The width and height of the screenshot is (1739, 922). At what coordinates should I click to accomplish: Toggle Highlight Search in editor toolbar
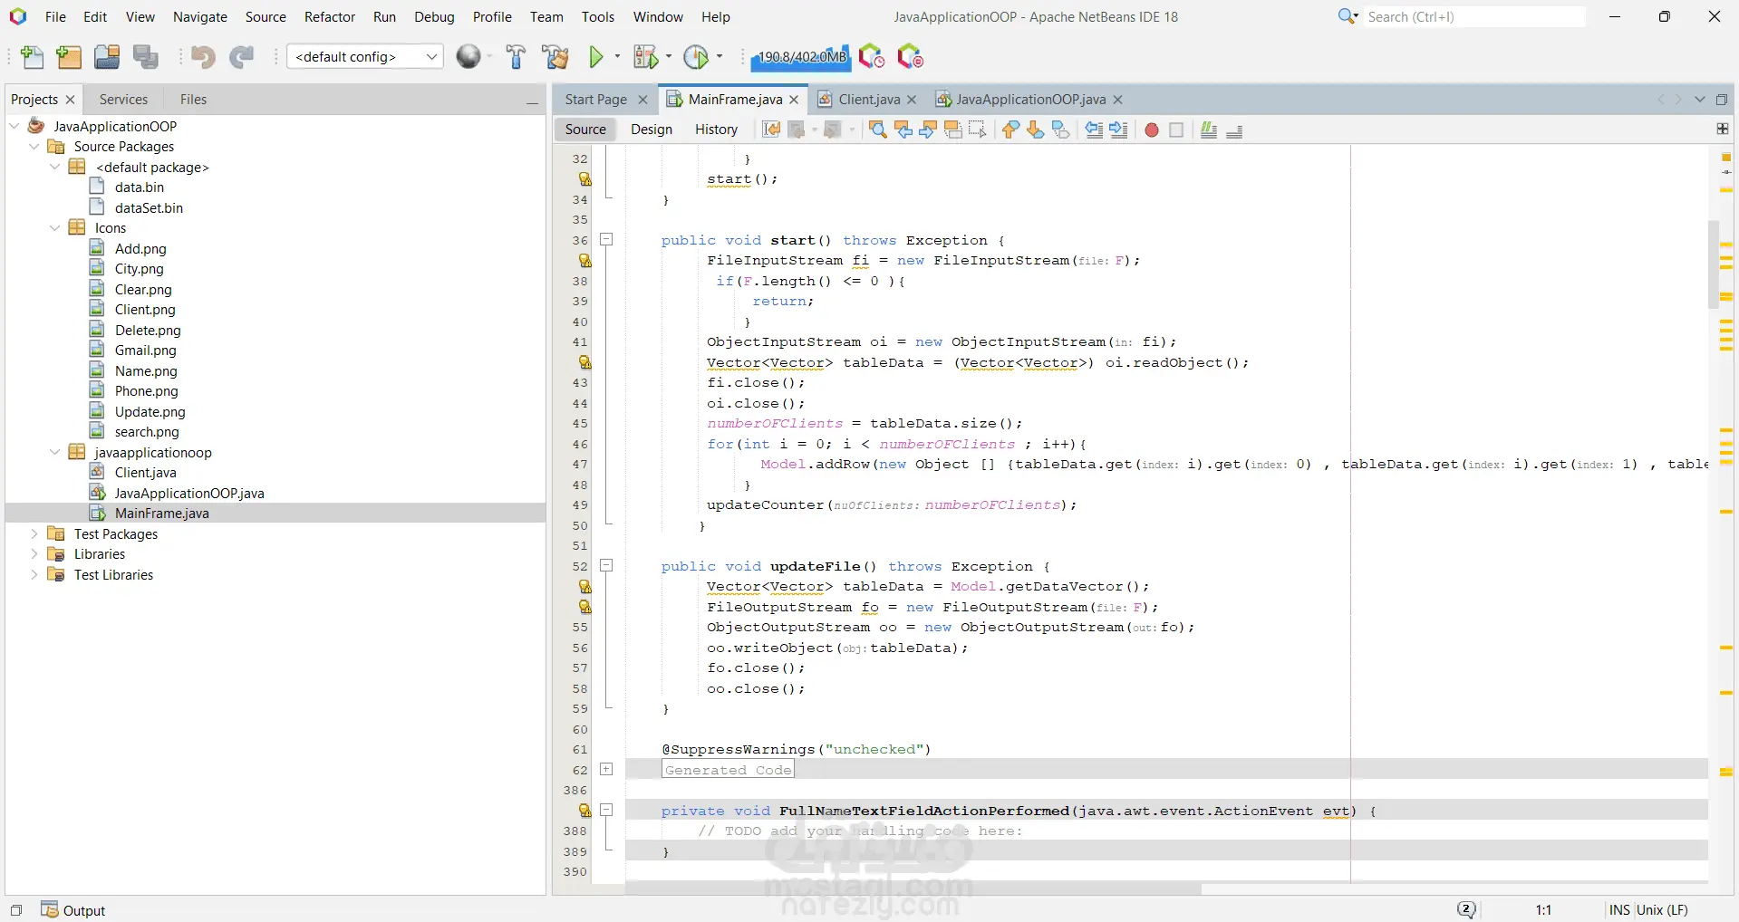(x=952, y=130)
